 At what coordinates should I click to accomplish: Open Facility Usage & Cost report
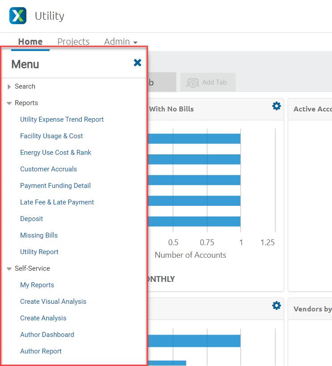tap(51, 136)
